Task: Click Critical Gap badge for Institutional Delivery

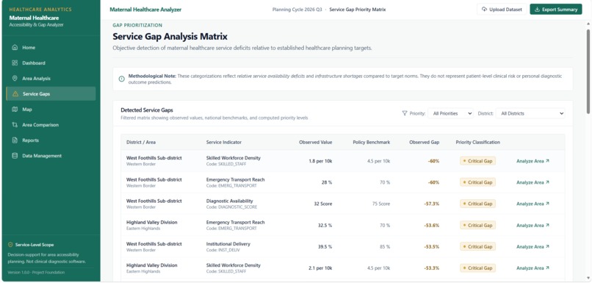Action: [x=477, y=247]
